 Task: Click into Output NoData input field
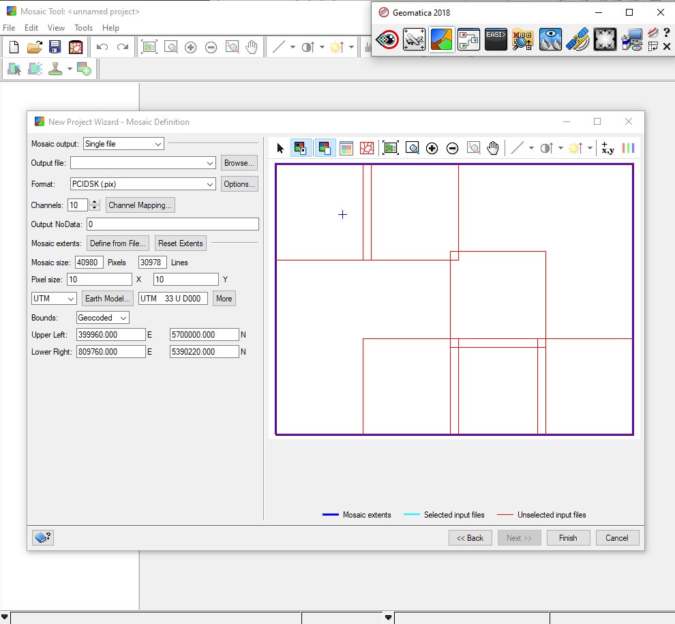[172, 224]
